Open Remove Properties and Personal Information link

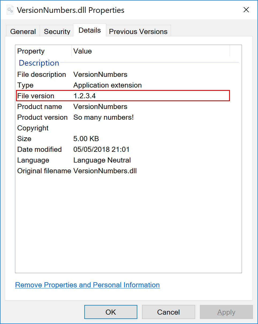88,285
